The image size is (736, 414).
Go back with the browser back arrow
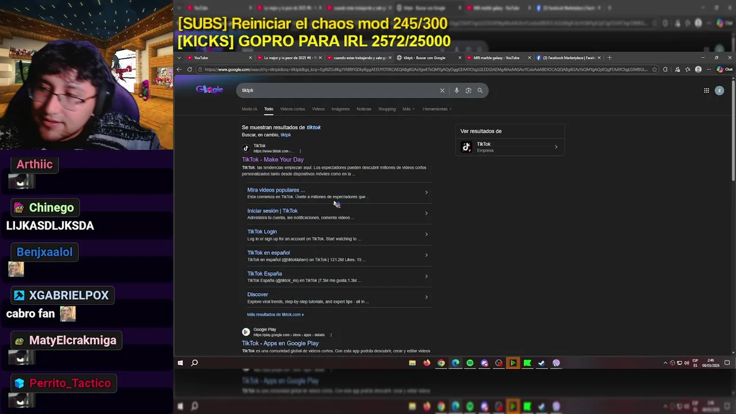(179, 69)
